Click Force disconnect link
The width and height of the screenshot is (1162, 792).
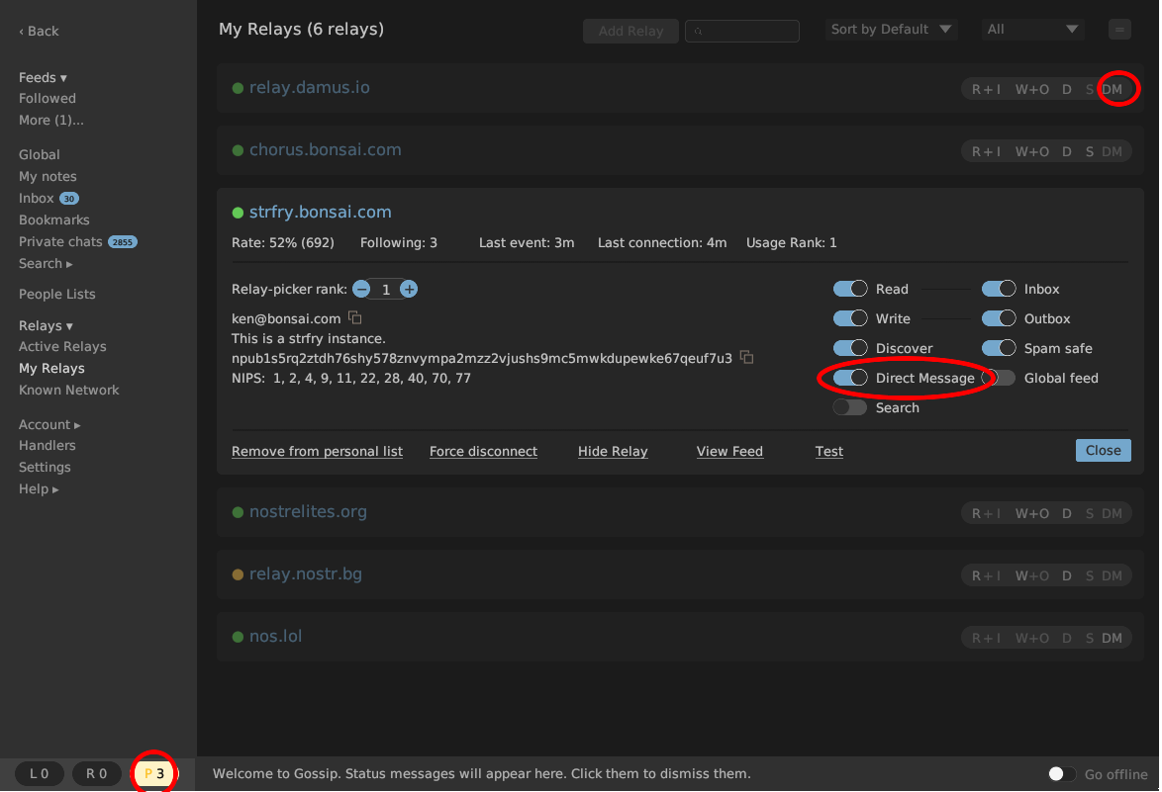click(483, 451)
